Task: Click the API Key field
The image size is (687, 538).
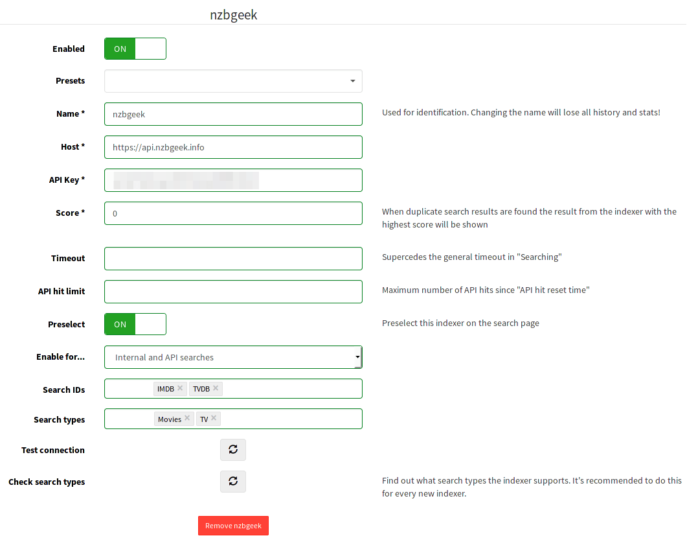Action: (x=233, y=180)
